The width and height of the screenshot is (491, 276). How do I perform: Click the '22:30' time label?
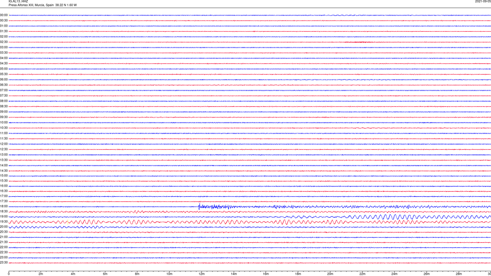click(4, 252)
